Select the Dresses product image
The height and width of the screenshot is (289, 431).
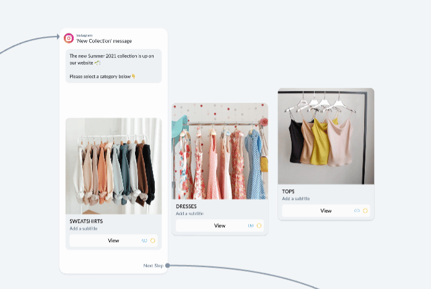220,151
